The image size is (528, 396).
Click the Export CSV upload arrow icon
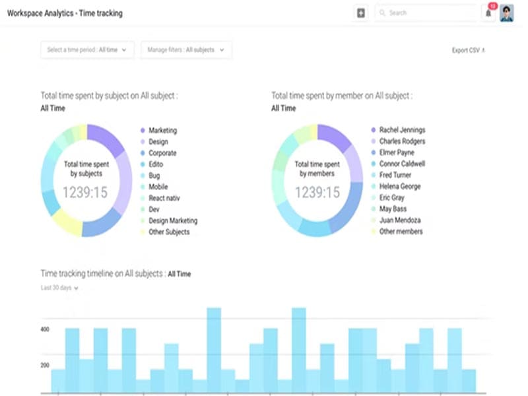point(483,50)
